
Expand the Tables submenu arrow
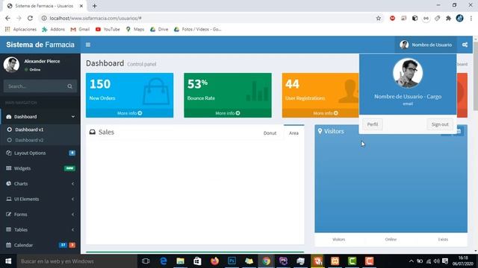tap(73, 230)
